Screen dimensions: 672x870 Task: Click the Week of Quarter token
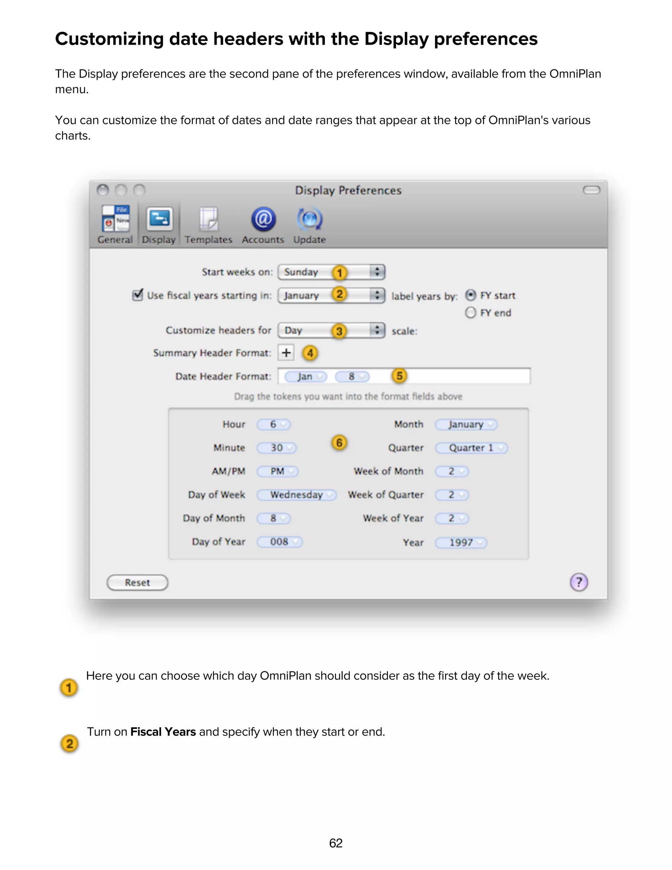(452, 495)
